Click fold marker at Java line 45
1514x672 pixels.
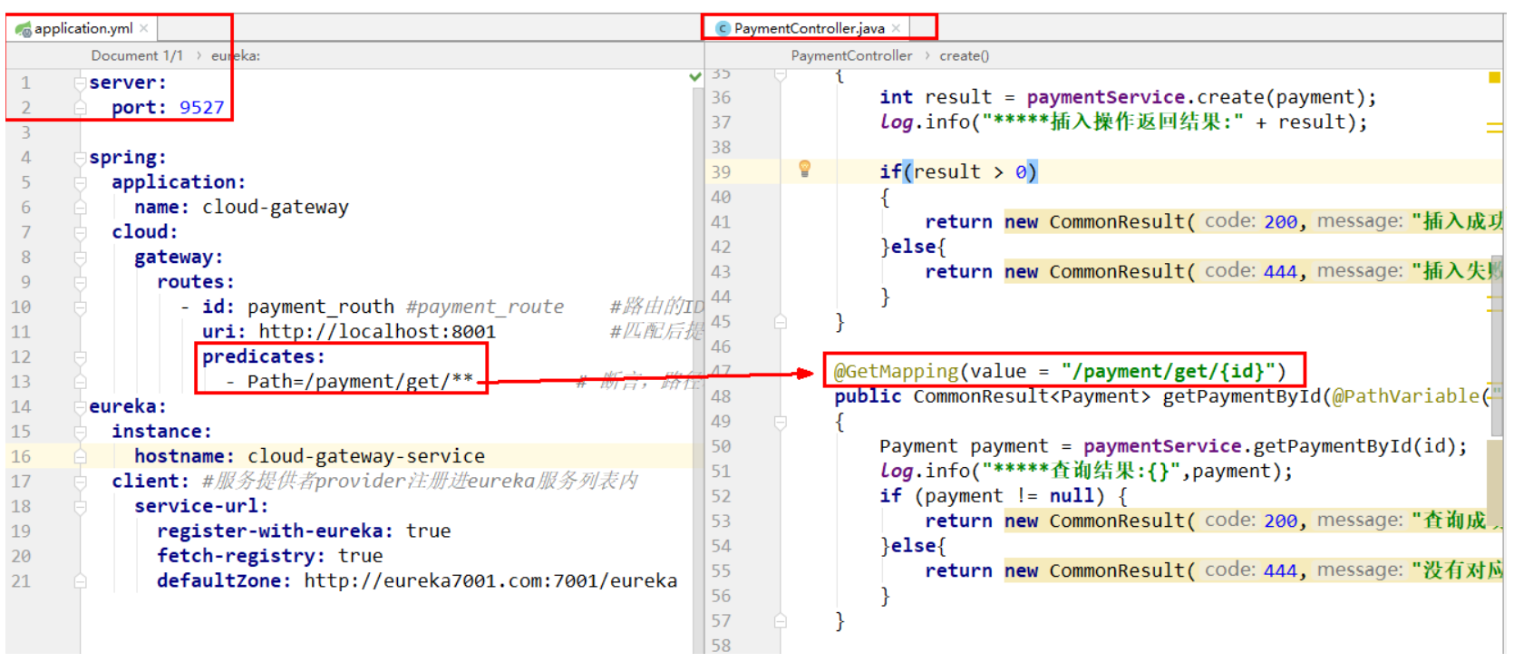click(x=781, y=322)
